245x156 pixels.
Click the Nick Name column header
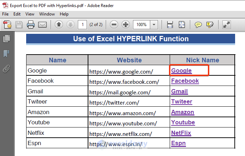click(202, 60)
